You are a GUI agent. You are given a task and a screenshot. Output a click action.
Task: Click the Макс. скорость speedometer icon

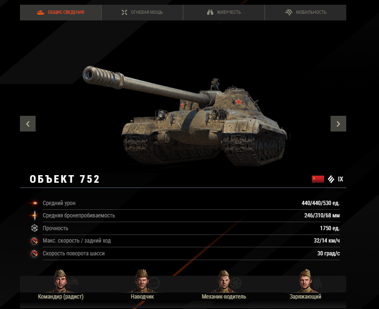[34, 241]
